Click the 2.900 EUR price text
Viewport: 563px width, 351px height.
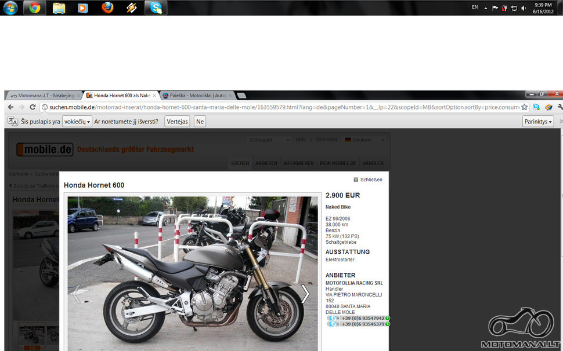[342, 196]
